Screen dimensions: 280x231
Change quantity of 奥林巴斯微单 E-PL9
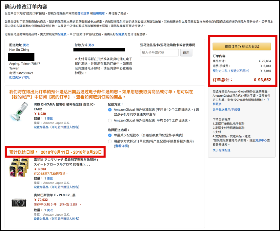pos(50,210)
